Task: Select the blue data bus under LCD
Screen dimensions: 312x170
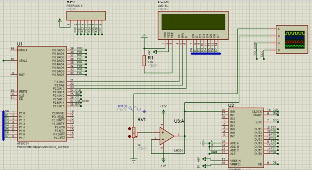Action: click(206, 54)
